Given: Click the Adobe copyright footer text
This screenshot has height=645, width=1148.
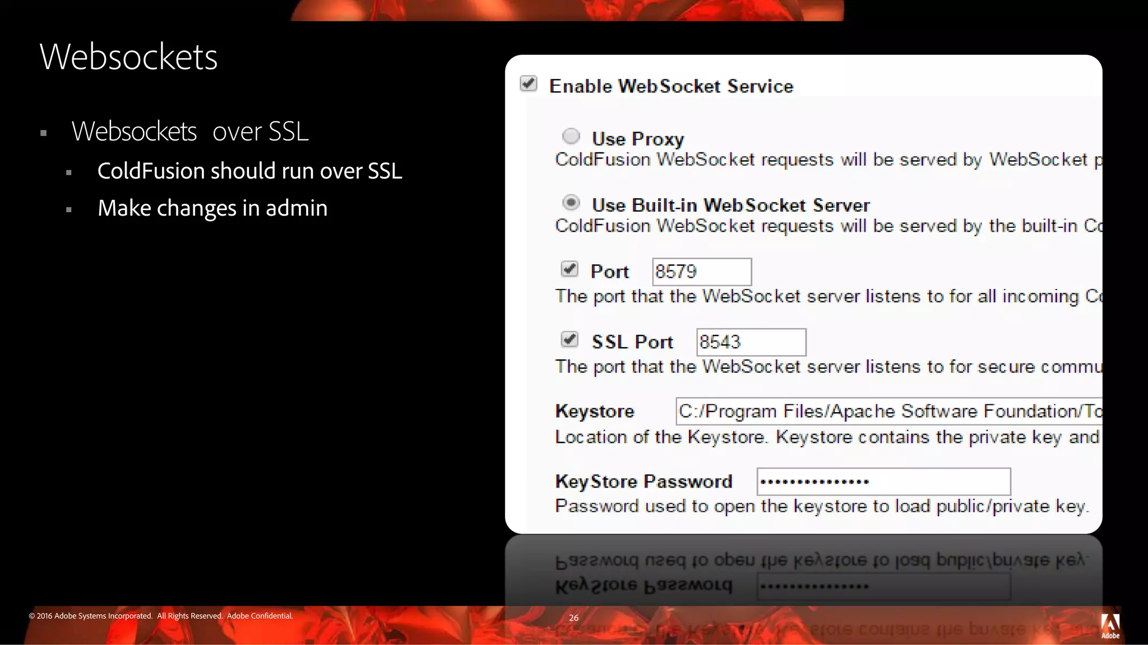Looking at the screenshot, I should [161, 616].
